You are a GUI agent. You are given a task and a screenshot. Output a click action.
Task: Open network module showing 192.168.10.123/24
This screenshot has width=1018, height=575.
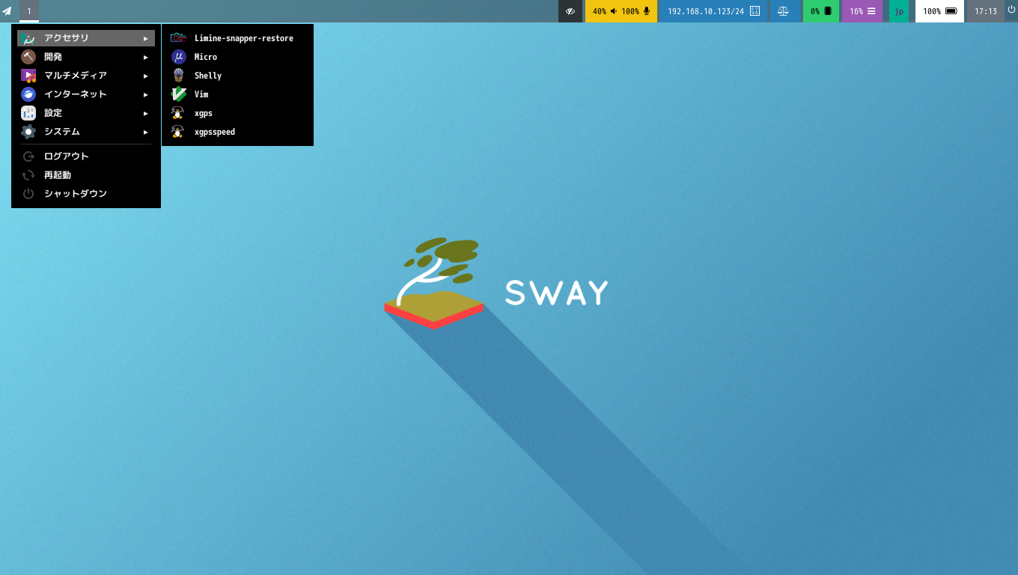pos(713,11)
